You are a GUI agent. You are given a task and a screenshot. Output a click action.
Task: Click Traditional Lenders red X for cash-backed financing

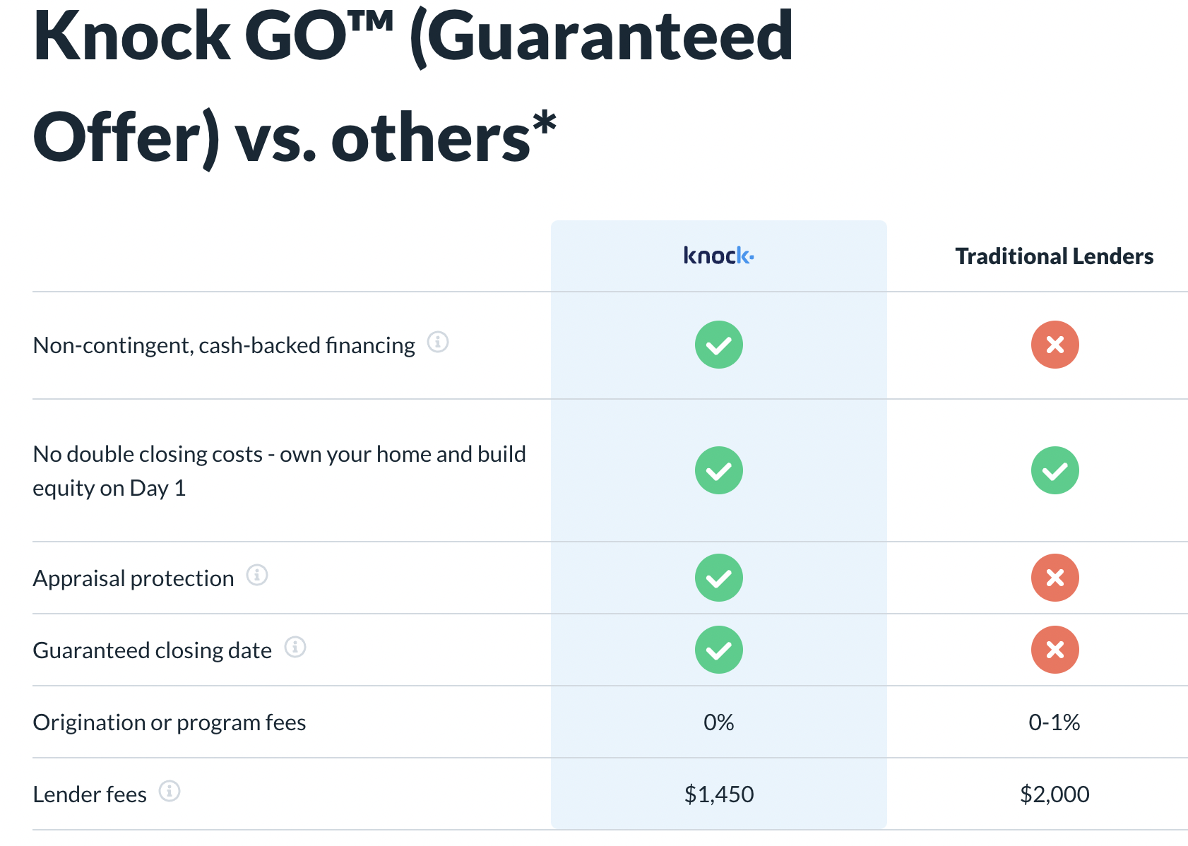pos(1055,345)
